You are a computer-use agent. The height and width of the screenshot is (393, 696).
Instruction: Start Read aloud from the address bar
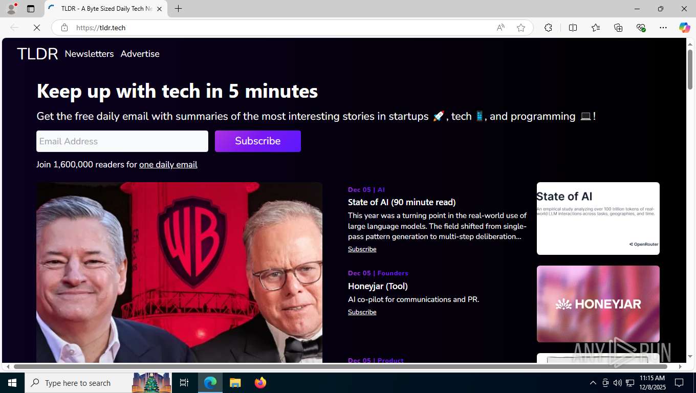pyautogui.click(x=501, y=28)
